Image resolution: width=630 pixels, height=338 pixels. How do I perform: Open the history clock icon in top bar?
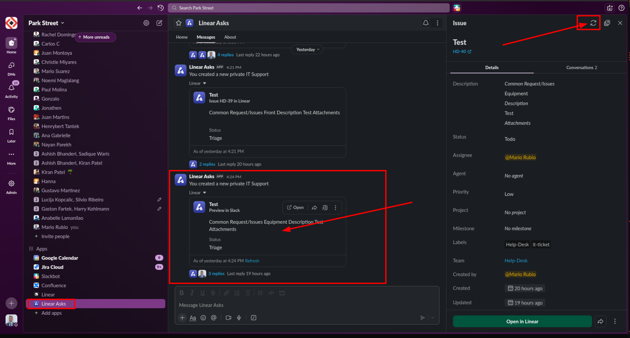(161, 8)
